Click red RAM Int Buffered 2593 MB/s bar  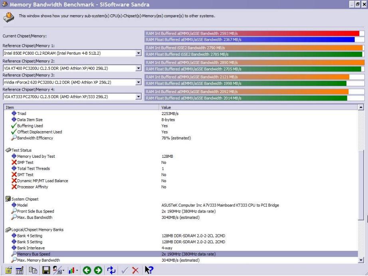252,34
